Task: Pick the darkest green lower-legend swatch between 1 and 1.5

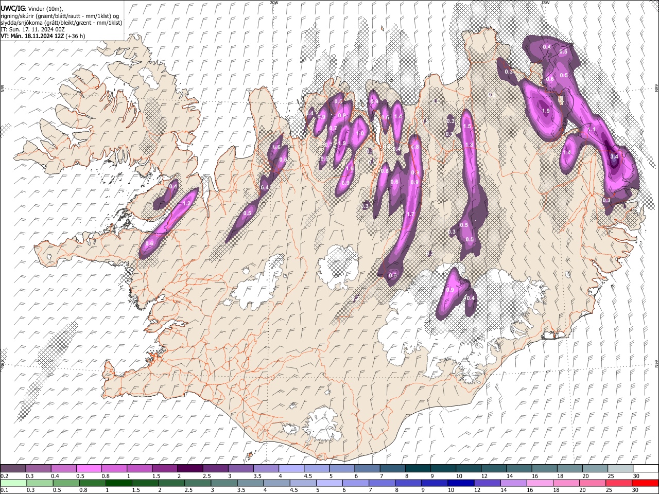Action: point(119,483)
